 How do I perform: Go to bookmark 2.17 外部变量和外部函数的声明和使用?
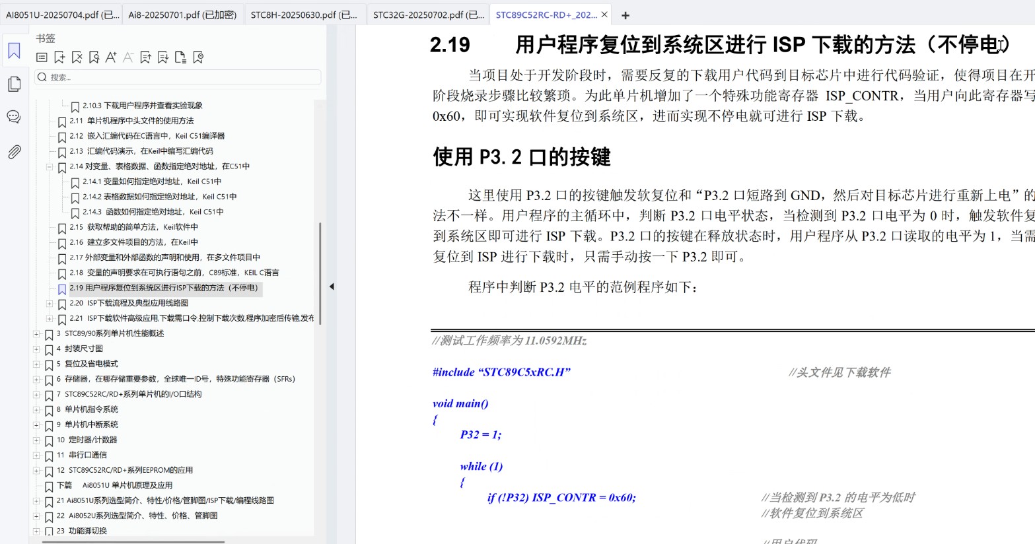tap(164, 257)
